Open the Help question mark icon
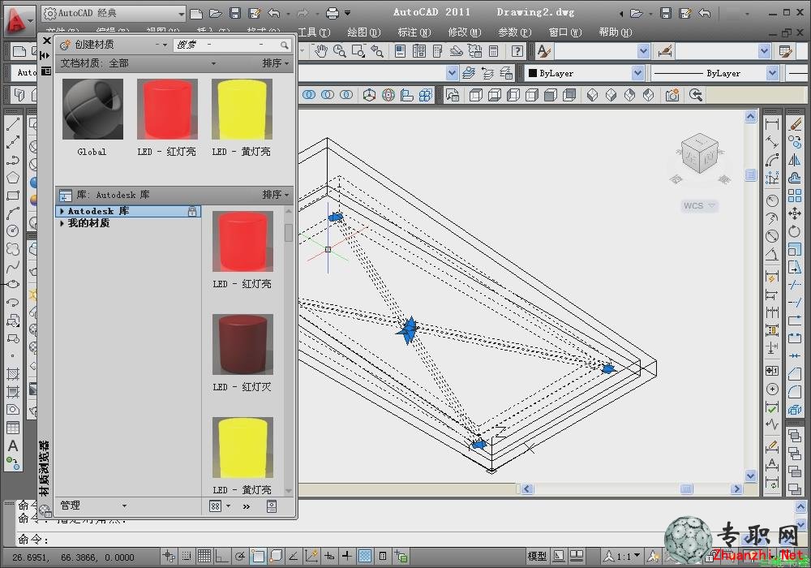This screenshot has height=568, width=811. [x=517, y=51]
